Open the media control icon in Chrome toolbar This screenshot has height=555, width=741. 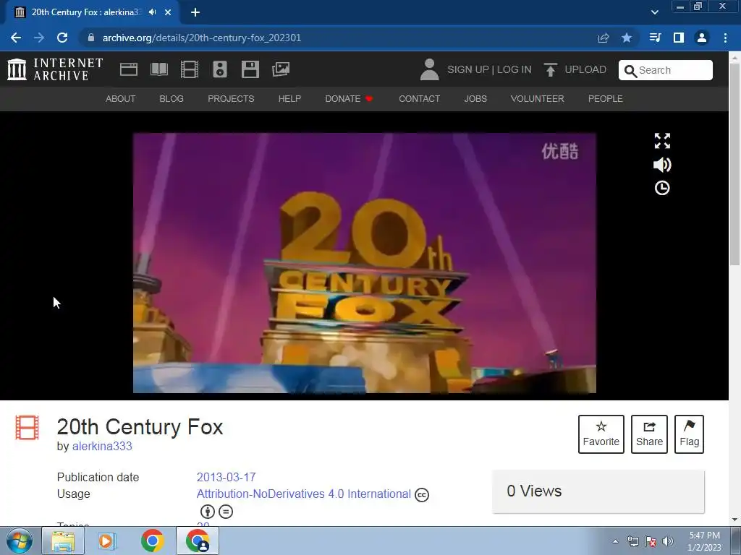(655, 38)
